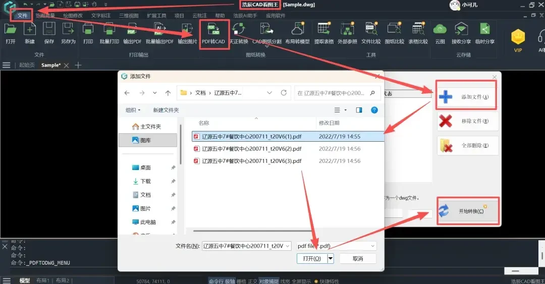The image size is (545, 284).
Task: Click the blue help question-mark icon
Action: coord(374,110)
